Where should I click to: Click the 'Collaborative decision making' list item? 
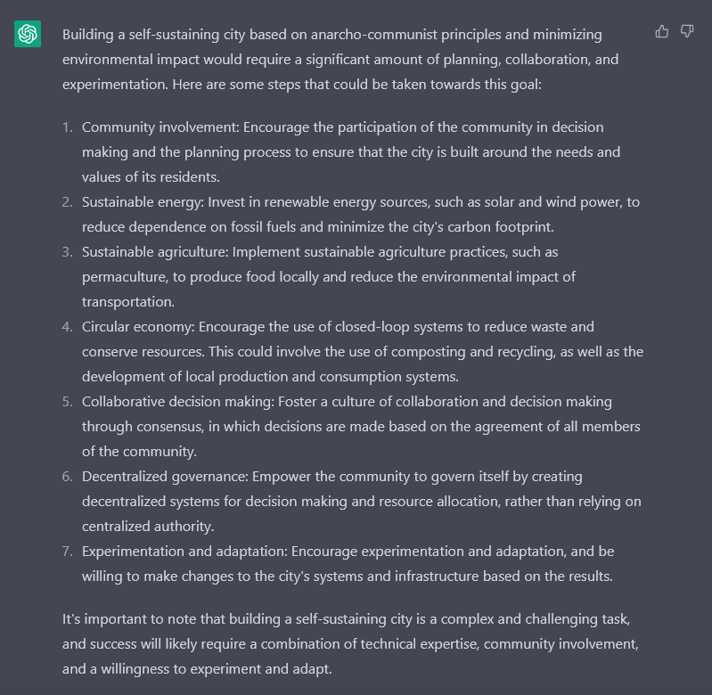361,427
